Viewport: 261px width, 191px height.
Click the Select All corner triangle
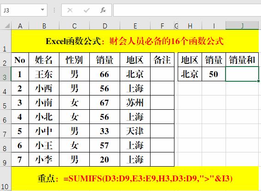[x=7, y=26]
